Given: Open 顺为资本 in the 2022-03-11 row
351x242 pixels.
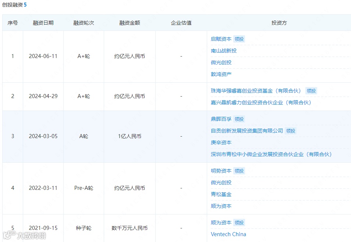Looking at the screenshot, I should [x=221, y=206].
